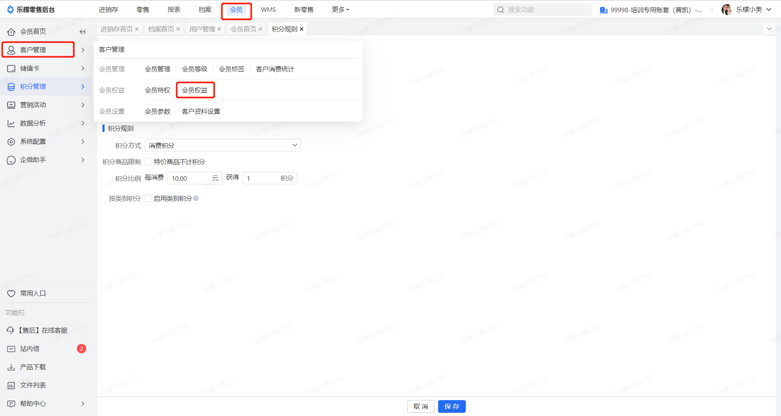
Task: Open 客户资料设置 link
Action: point(201,111)
